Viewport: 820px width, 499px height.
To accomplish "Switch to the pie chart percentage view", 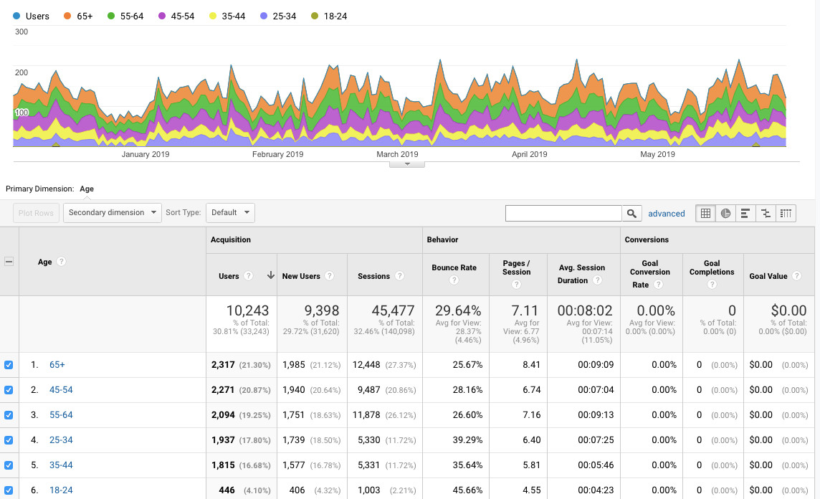I will pos(725,213).
